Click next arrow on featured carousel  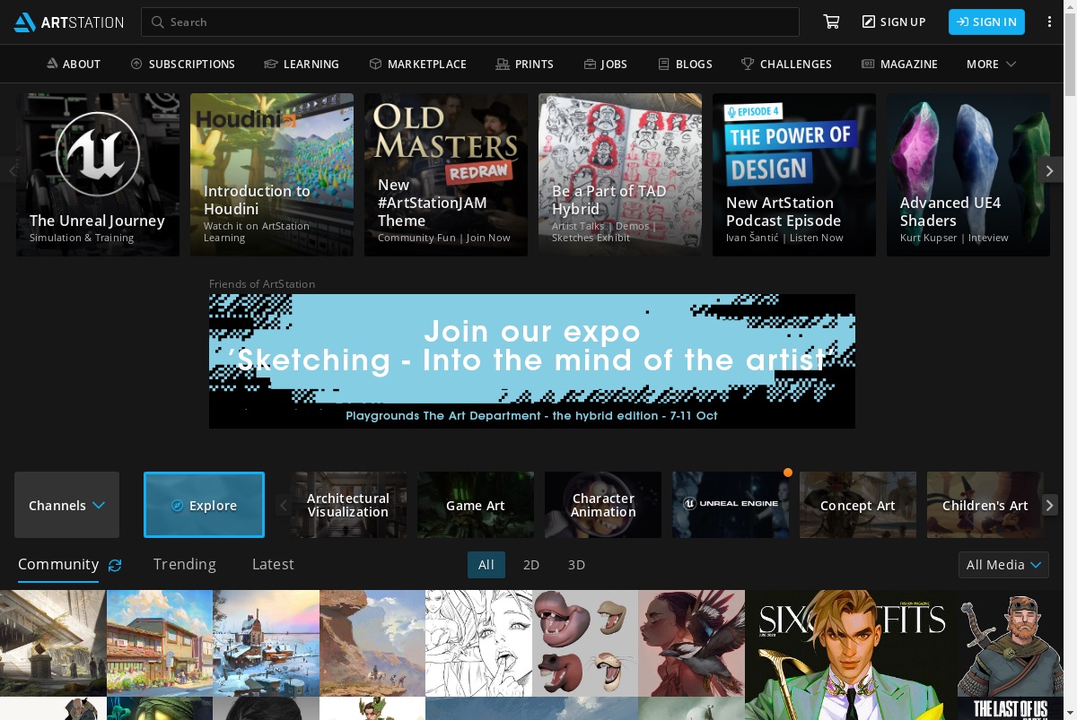(x=1050, y=170)
